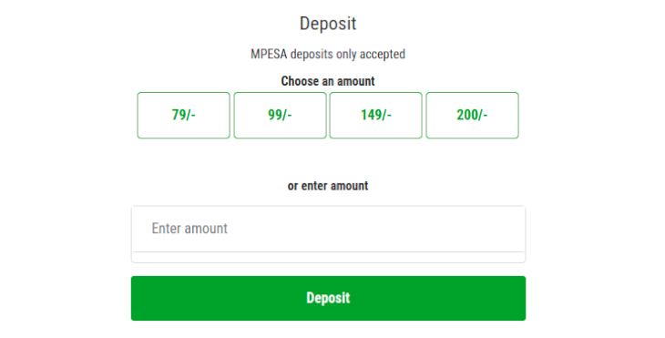Choose the 99/- deposit amount
Screen dimensions: 665x338
coord(280,116)
